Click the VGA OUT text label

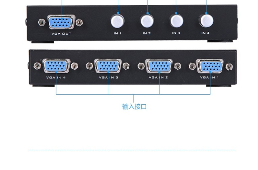61,34
